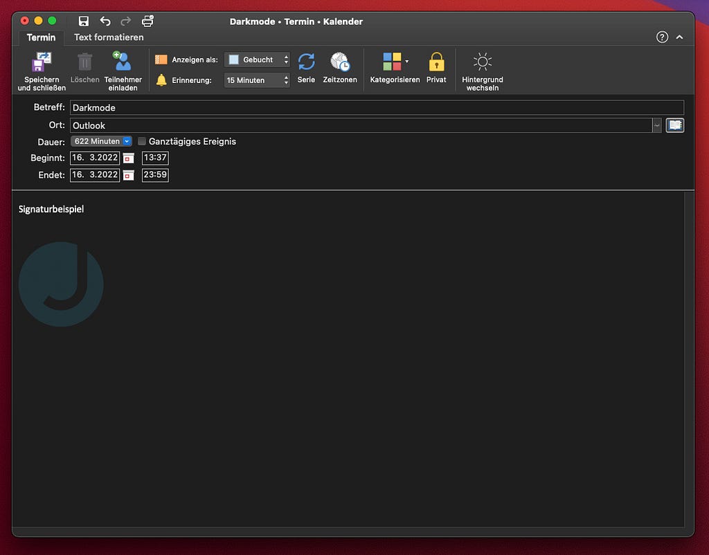Minimize window with the yellow button
The image size is (709, 555).
click(39, 21)
